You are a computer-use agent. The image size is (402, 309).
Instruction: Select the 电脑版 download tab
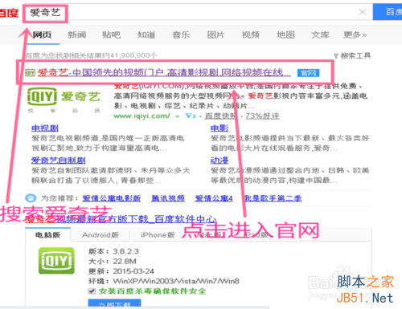click(x=48, y=235)
